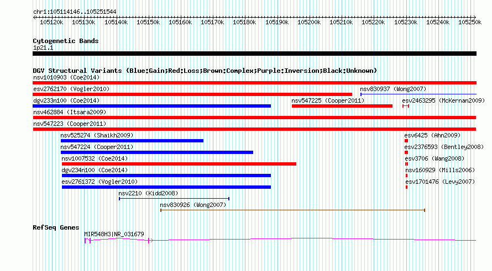Click the small red esv2376593 square

pyautogui.click(x=406, y=152)
